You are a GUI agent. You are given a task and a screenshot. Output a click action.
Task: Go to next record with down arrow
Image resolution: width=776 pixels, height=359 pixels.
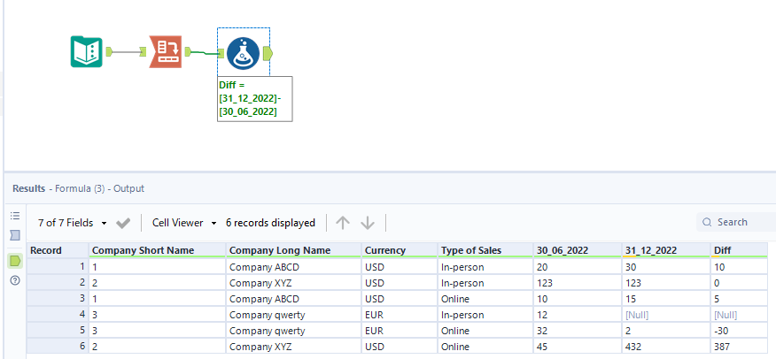click(368, 223)
